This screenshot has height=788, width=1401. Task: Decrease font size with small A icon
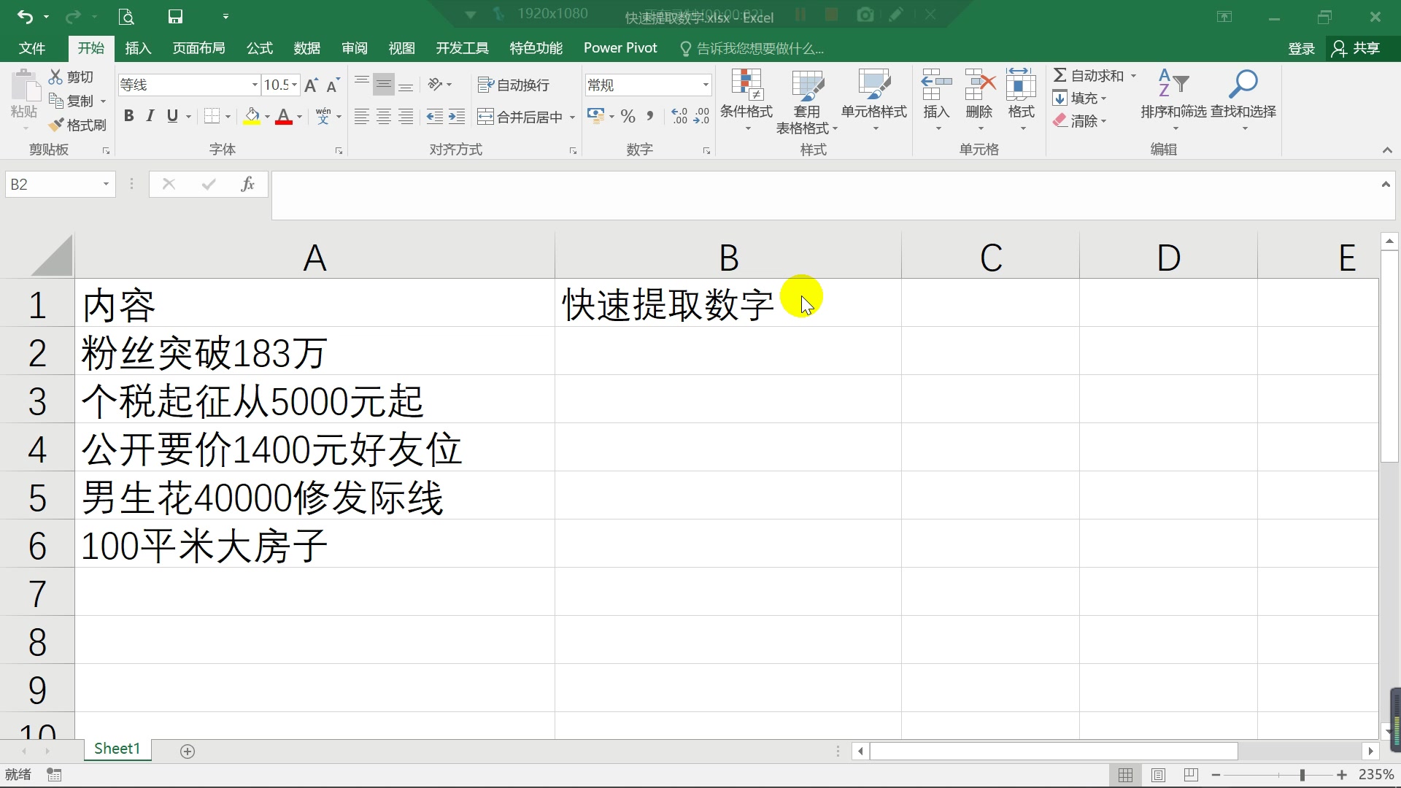coord(333,85)
